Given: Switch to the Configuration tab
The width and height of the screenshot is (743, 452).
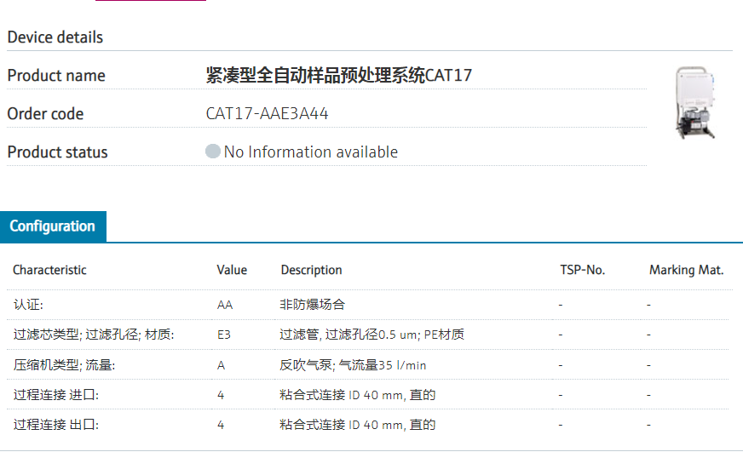Looking at the screenshot, I should (x=53, y=226).
